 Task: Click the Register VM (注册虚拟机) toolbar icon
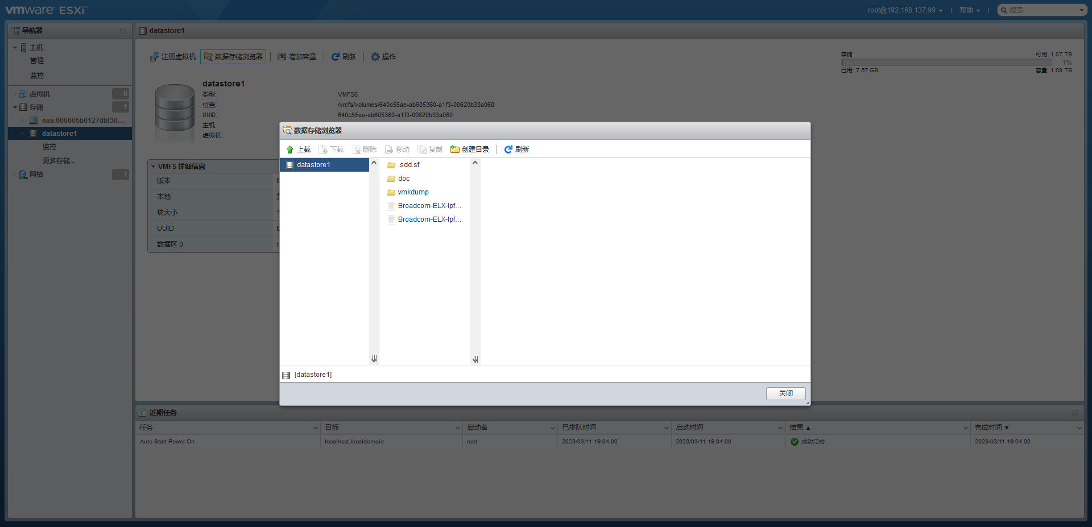tap(155, 57)
